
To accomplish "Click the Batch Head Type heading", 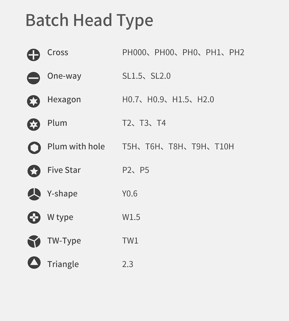I will pos(89,20).
